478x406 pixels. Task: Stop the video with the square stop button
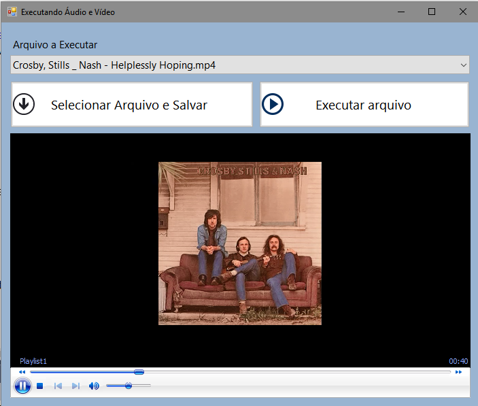39,386
